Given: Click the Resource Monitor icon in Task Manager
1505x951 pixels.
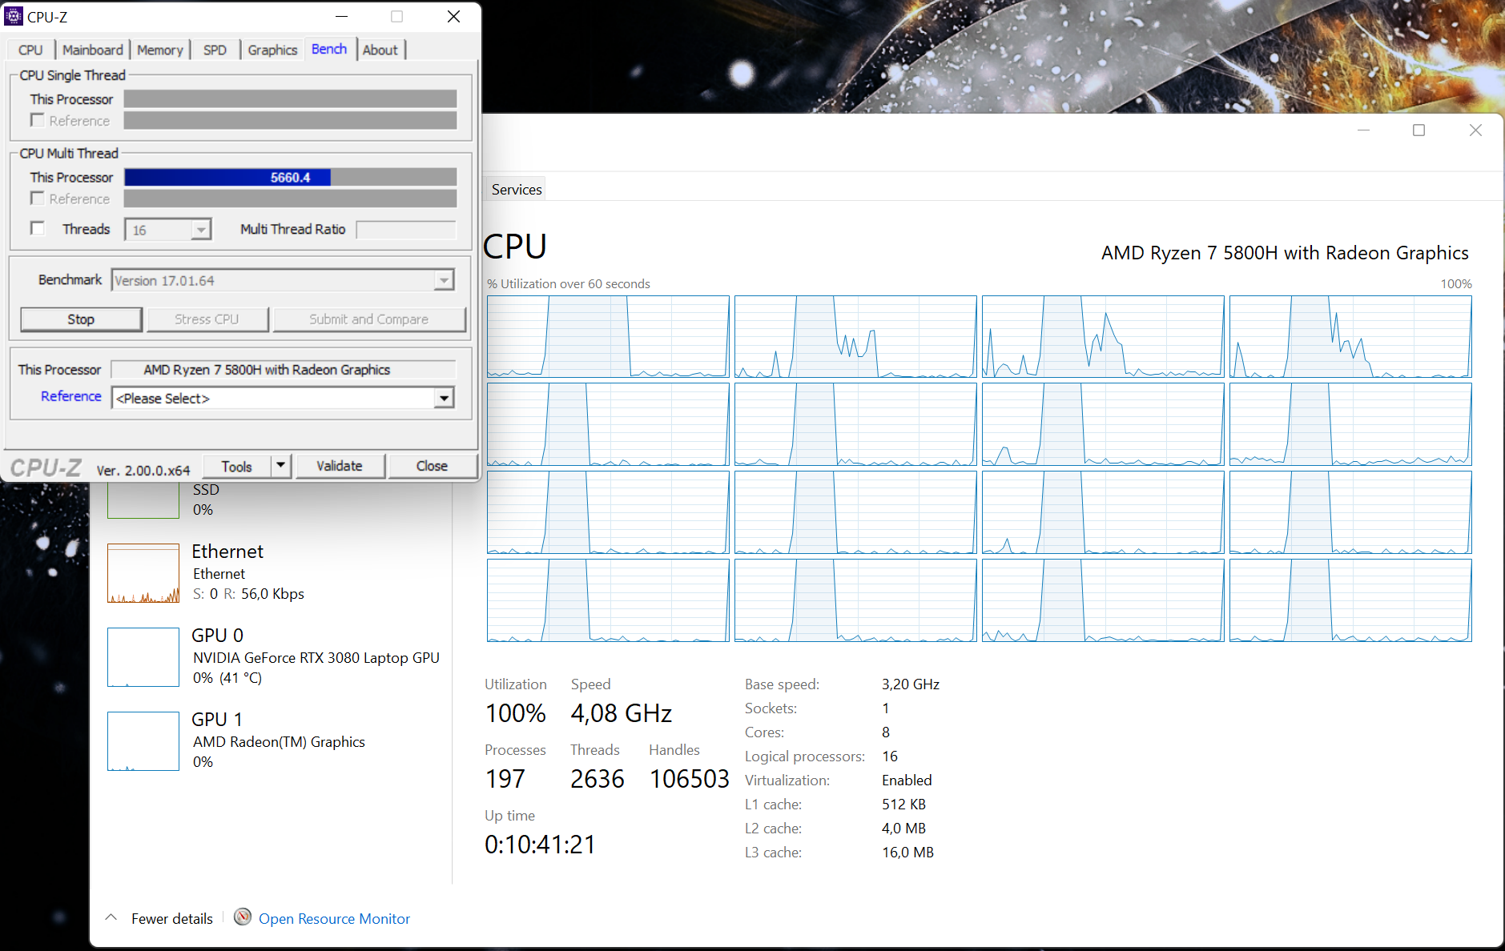Looking at the screenshot, I should pyautogui.click(x=243, y=917).
